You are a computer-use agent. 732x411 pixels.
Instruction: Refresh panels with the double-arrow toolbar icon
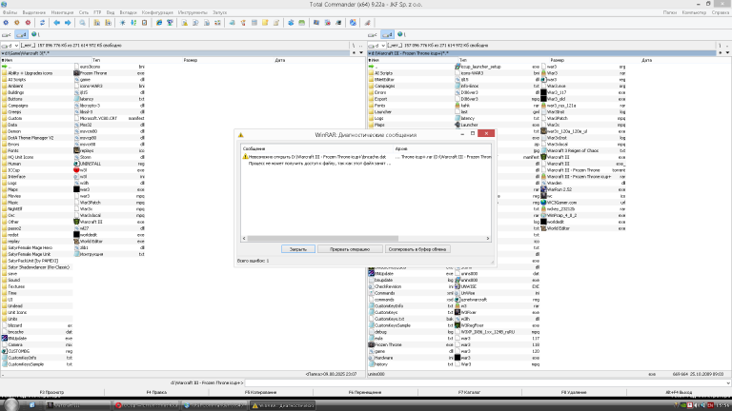click(x=42, y=23)
